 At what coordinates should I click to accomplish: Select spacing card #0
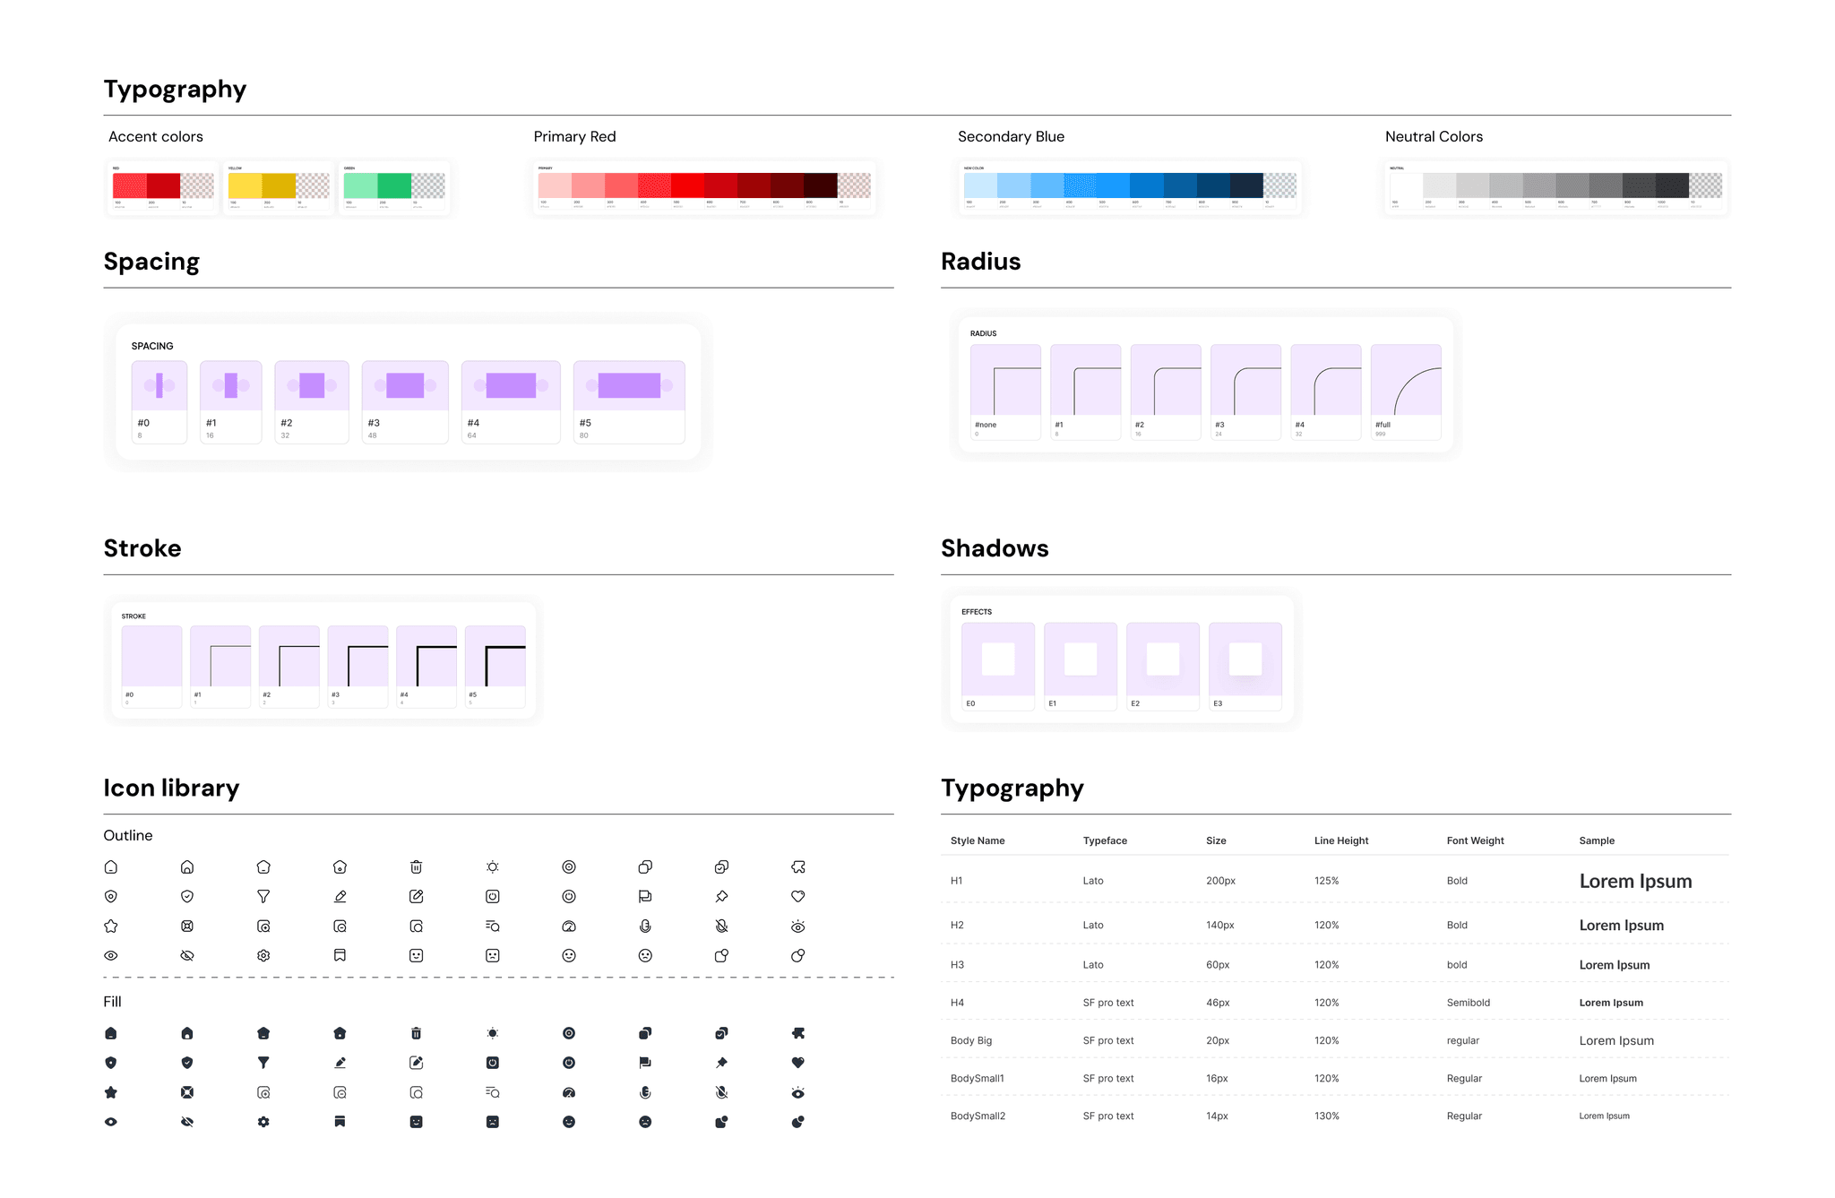point(159,401)
